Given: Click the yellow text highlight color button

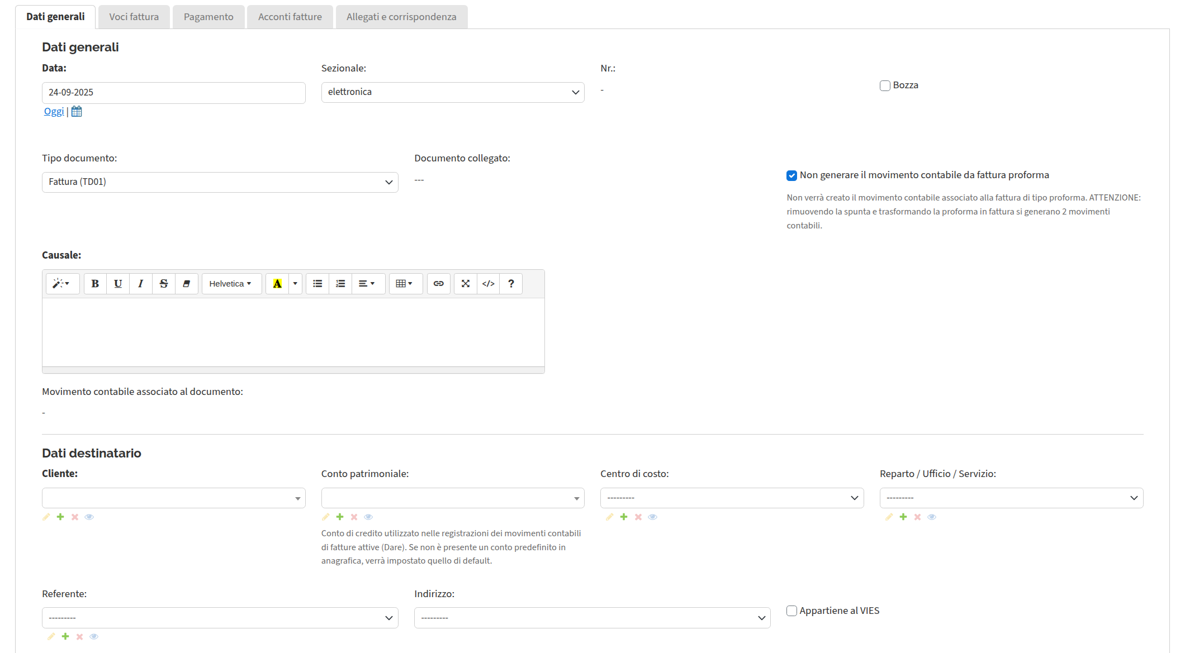Looking at the screenshot, I should pyautogui.click(x=277, y=284).
